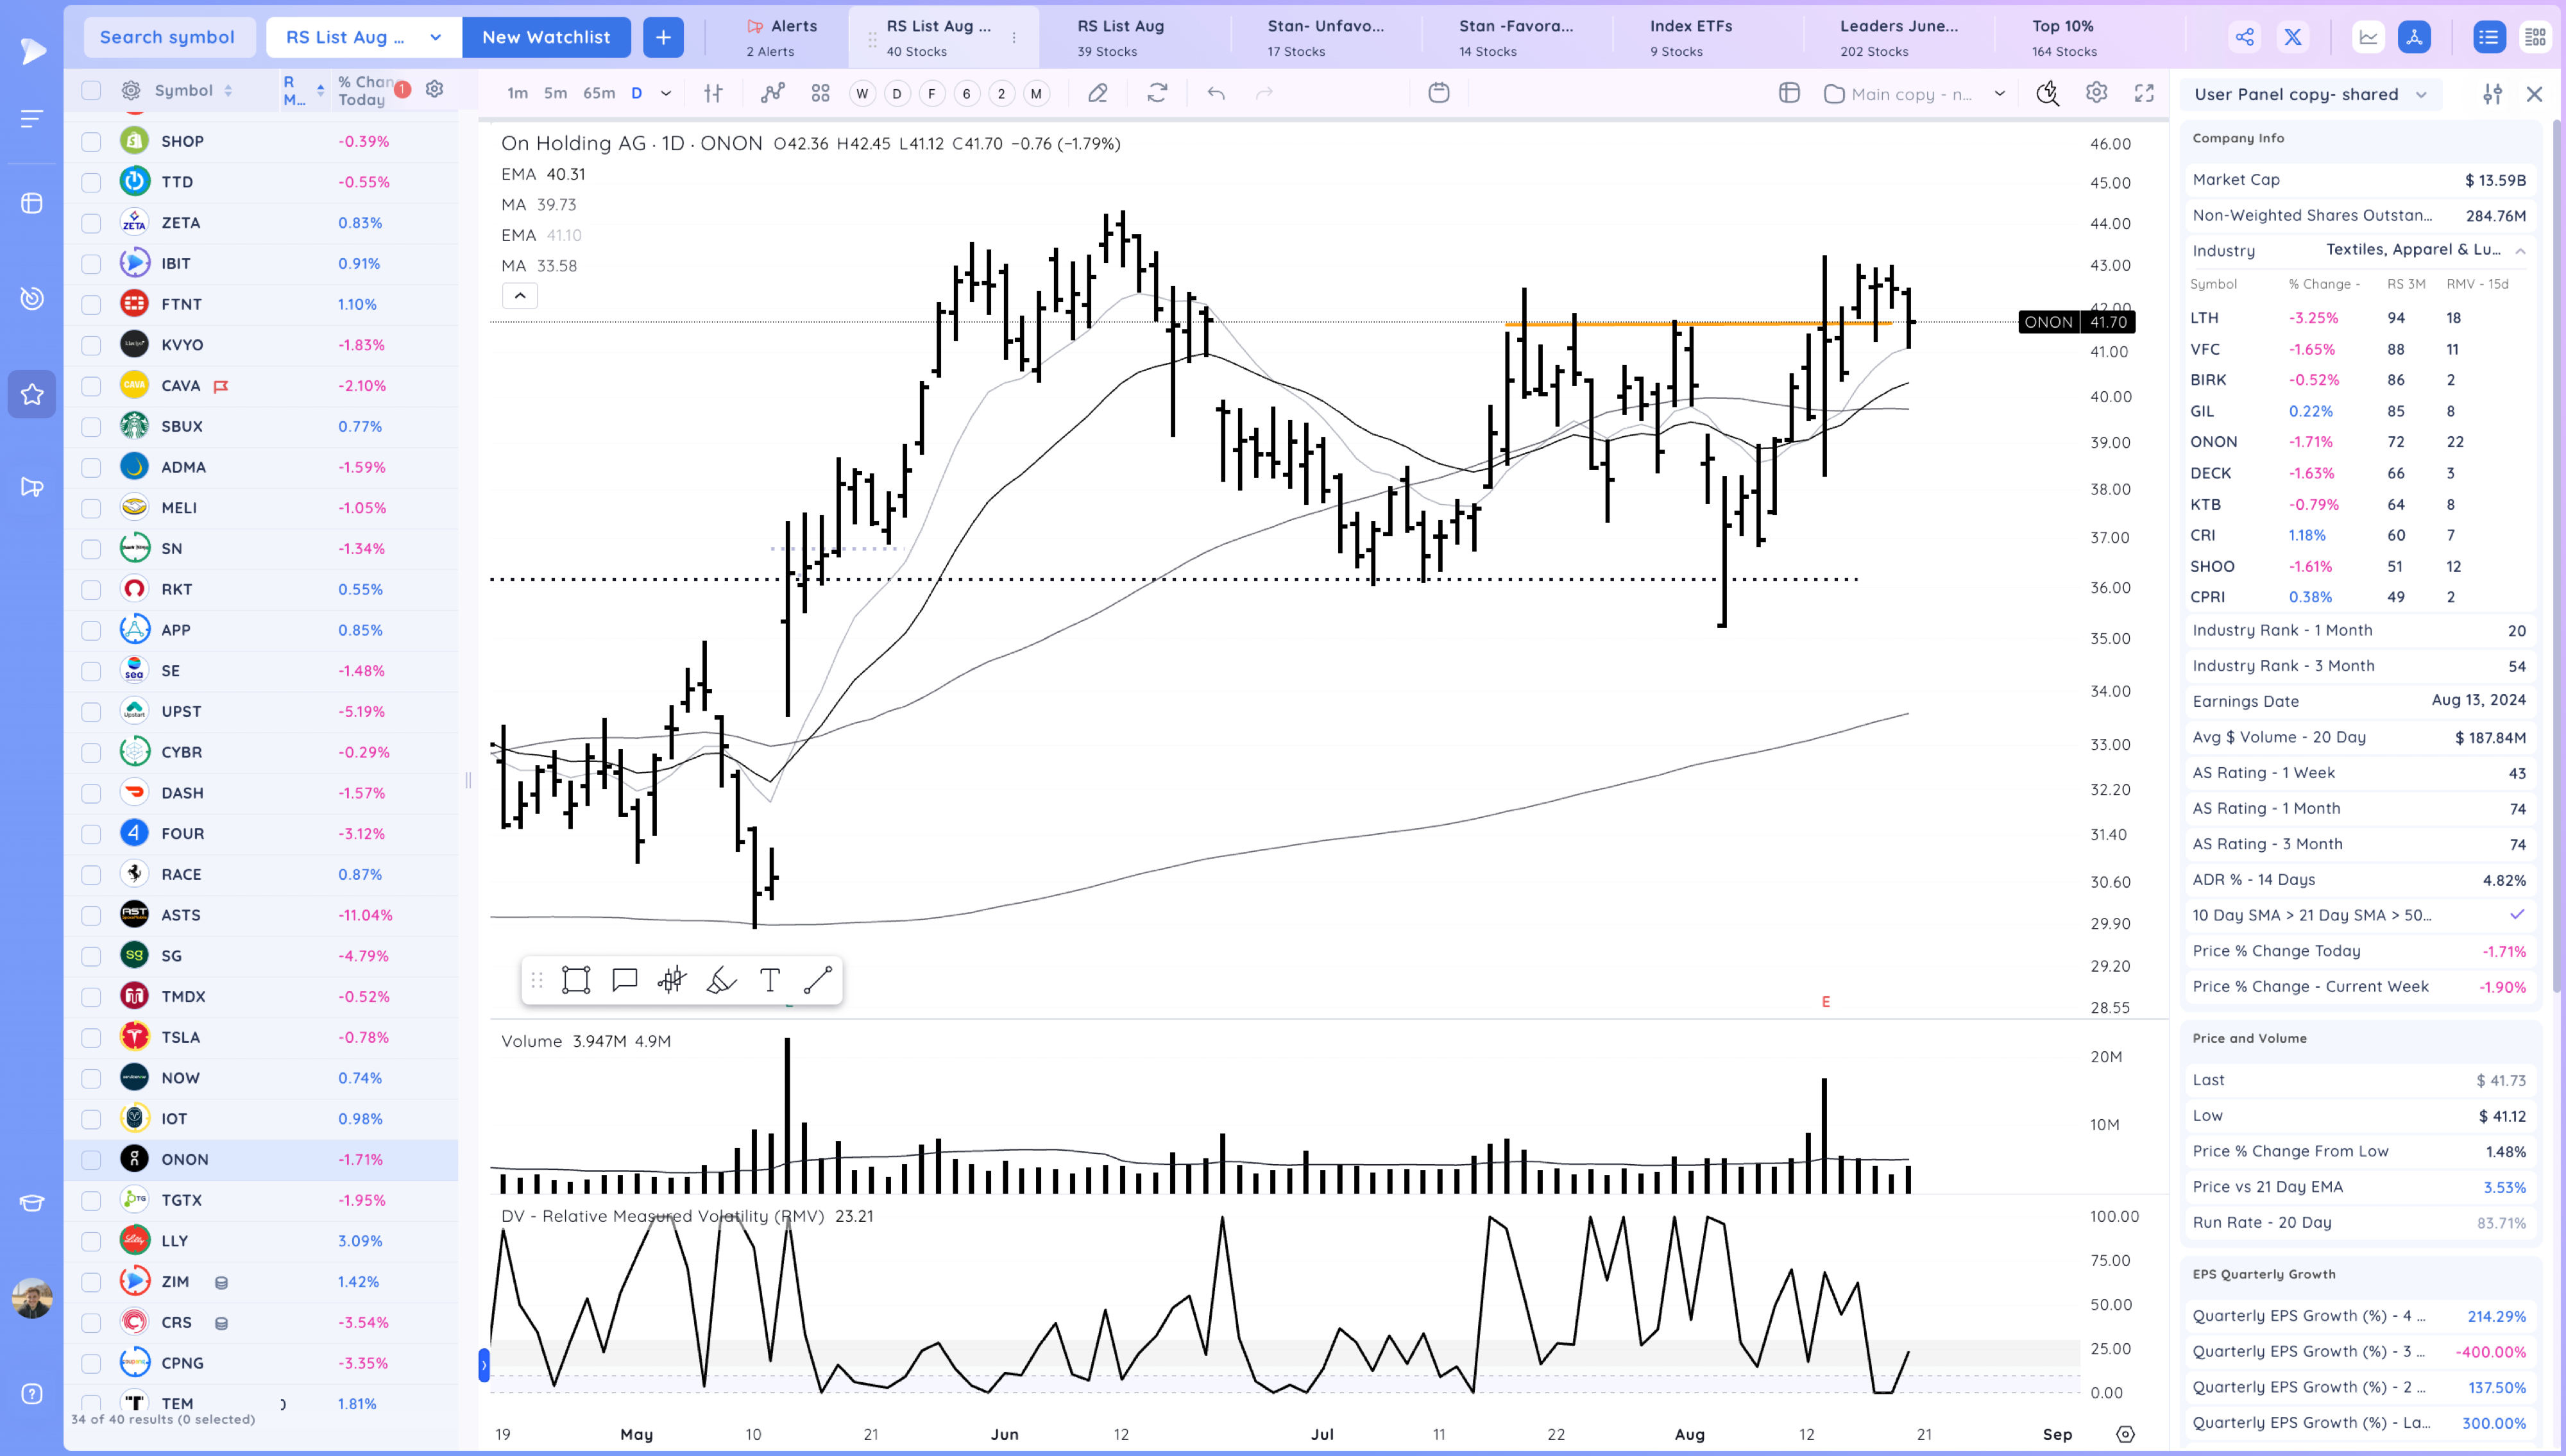
Task: Select the text annotation tool
Action: [x=769, y=980]
